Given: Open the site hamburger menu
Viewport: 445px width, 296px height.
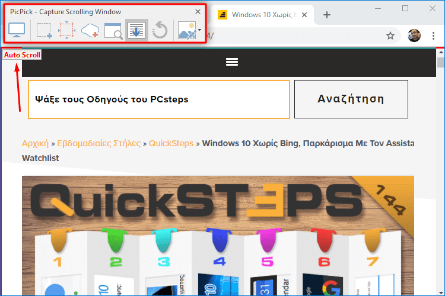Looking at the screenshot, I should (x=232, y=62).
